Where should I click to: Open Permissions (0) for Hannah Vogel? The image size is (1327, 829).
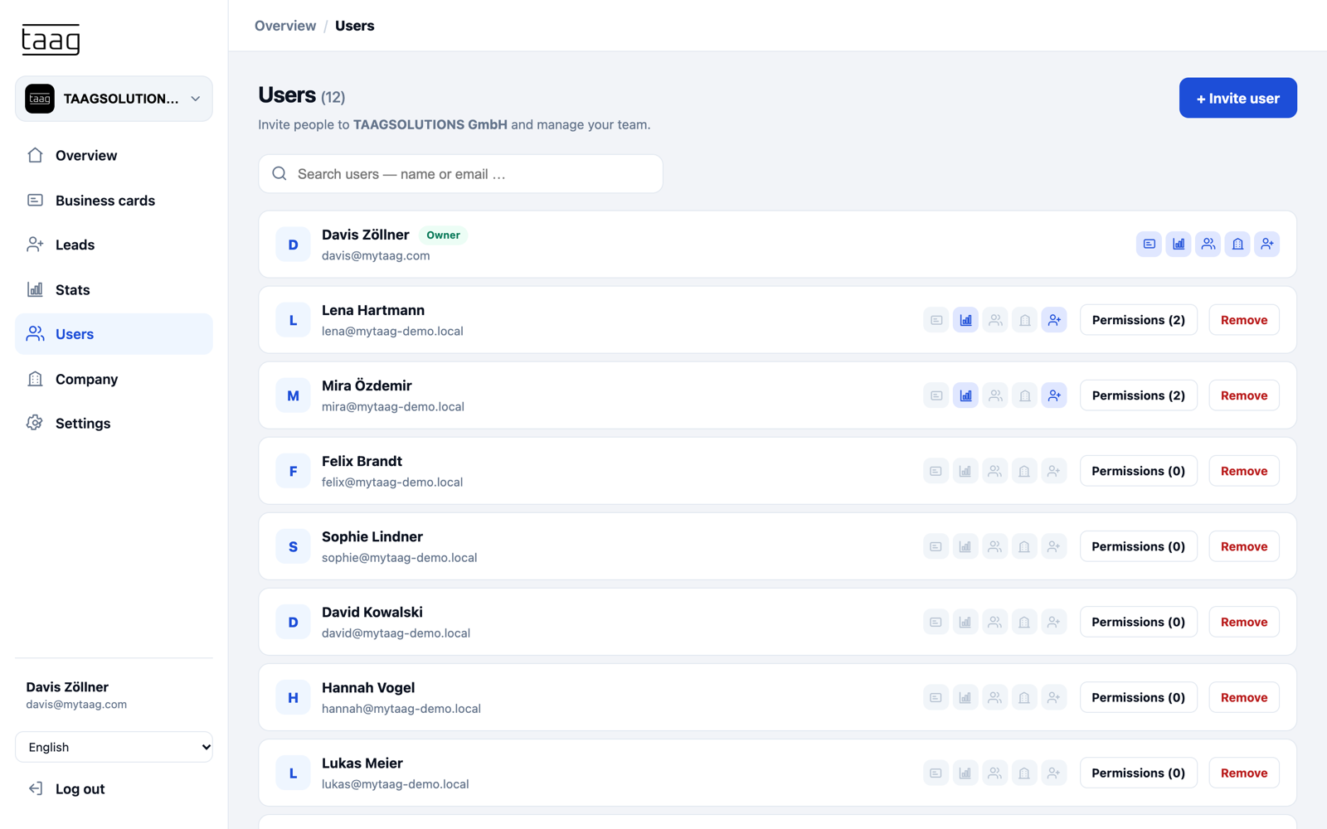tap(1139, 697)
